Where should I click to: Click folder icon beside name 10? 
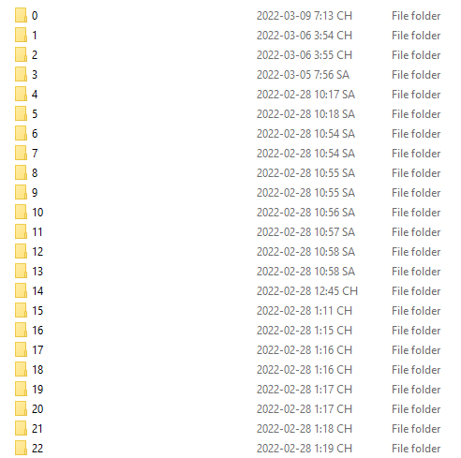(x=21, y=213)
